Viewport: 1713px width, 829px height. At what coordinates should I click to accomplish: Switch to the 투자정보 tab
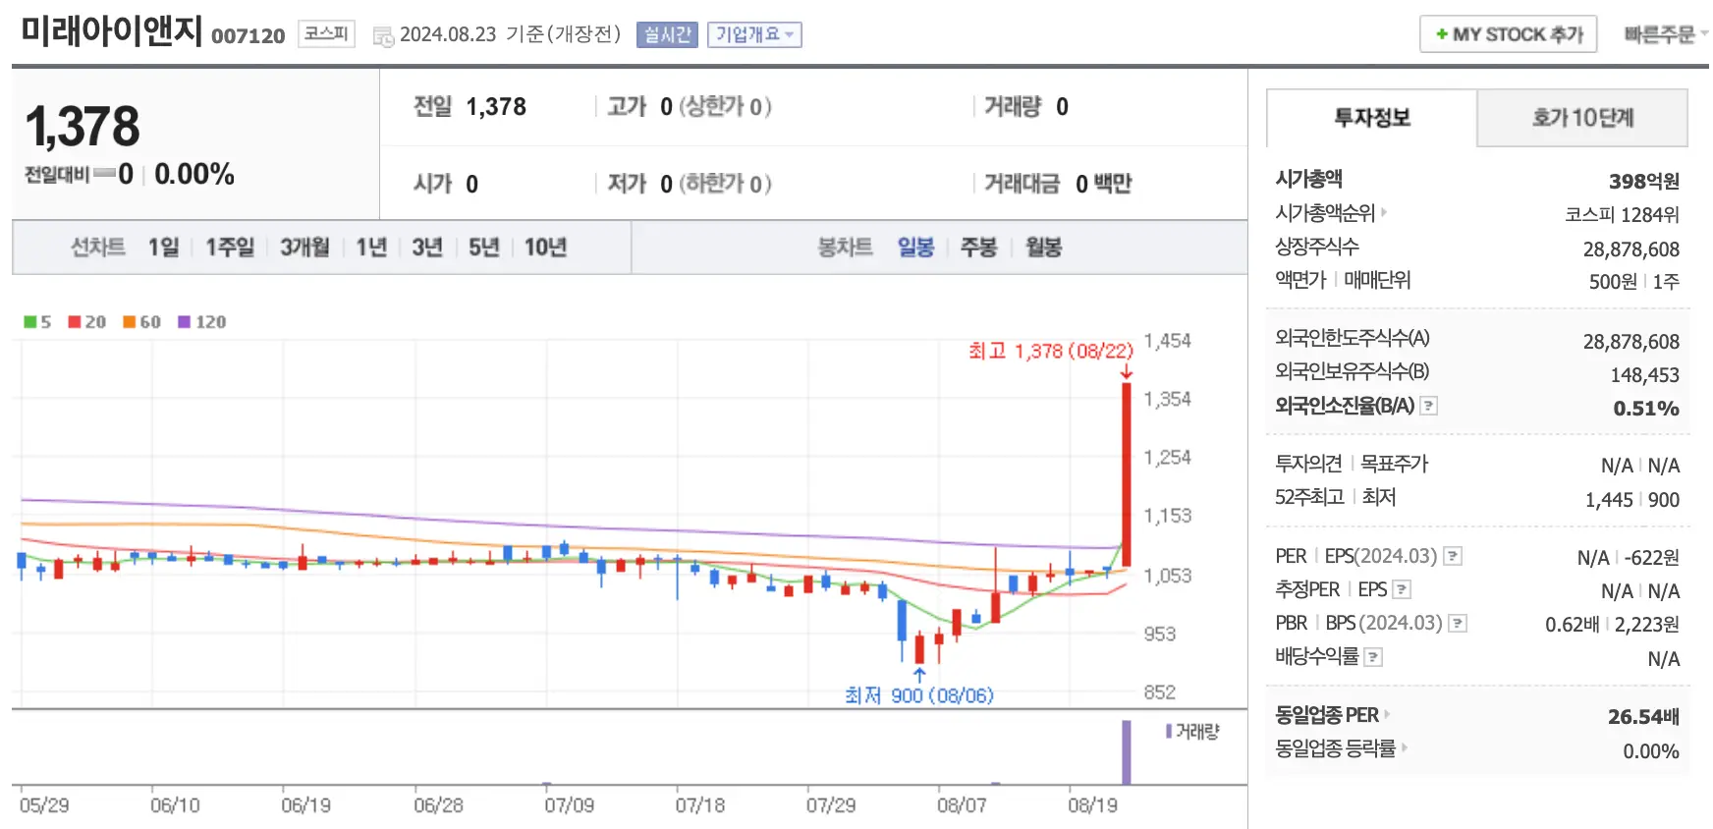pyautogui.click(x=1372, y=118)
